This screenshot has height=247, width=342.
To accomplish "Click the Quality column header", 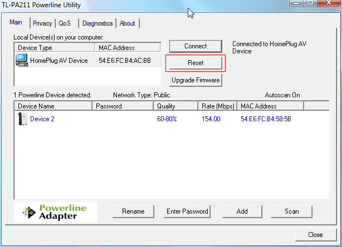I will coord(176,106).
